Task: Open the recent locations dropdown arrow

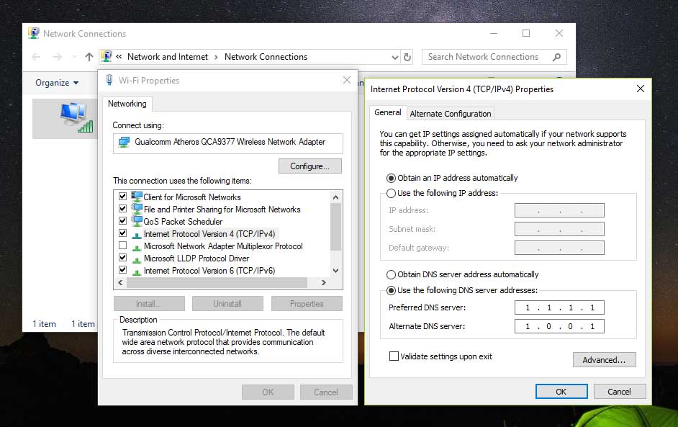Action: click(x=74, y=57)
